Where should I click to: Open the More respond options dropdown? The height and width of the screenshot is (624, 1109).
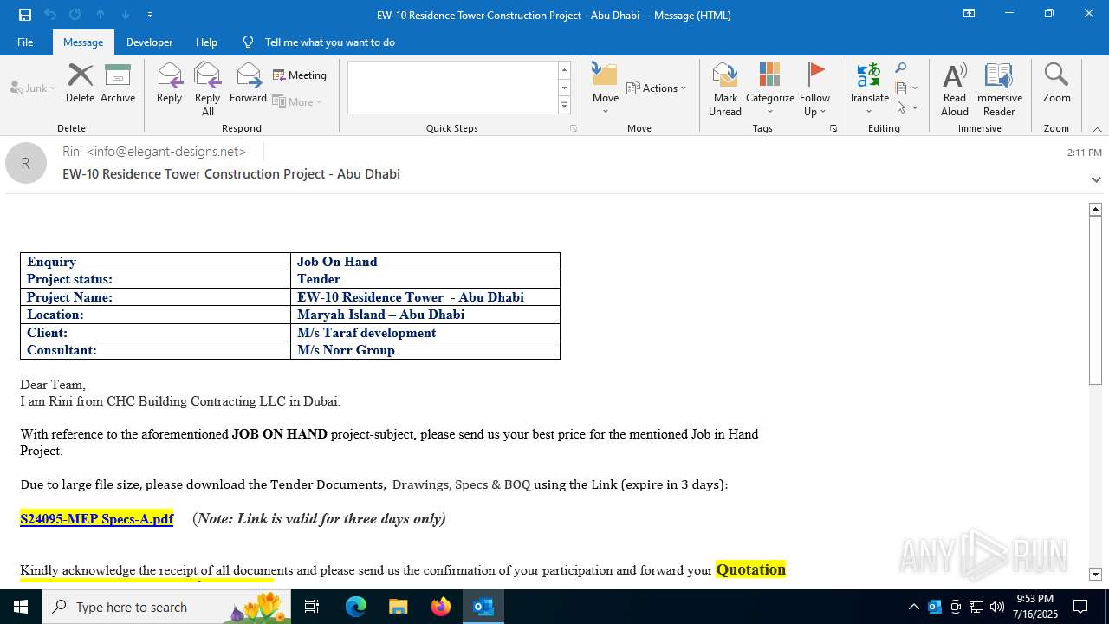[x=297, y=101]
